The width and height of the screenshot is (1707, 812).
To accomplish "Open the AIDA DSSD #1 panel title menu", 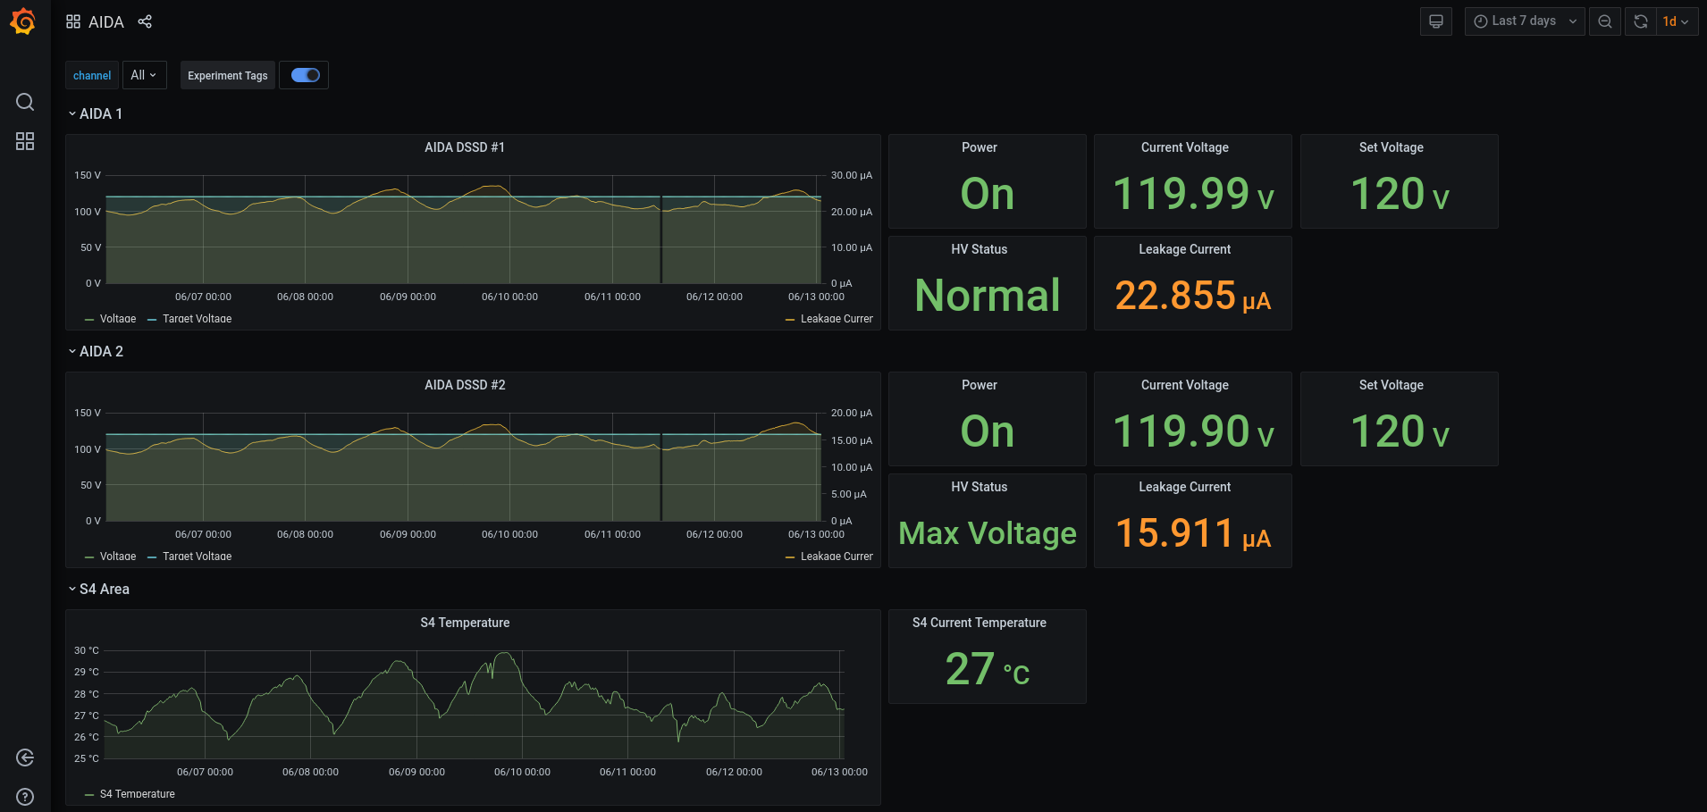I will click(465, 147).
